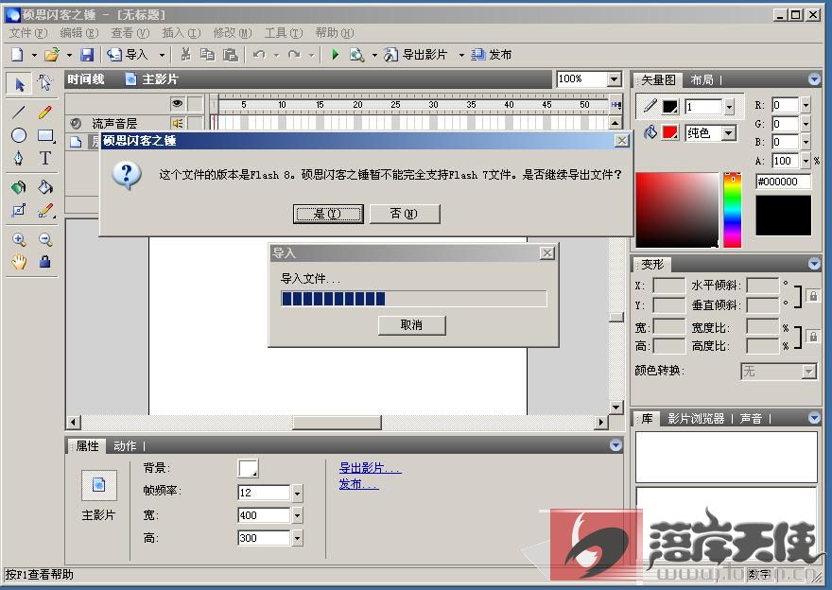The width and height of the screenshot is (832, 590).
Task: Toggle the 流声音层 speaker icon
Action: (177, 124)
